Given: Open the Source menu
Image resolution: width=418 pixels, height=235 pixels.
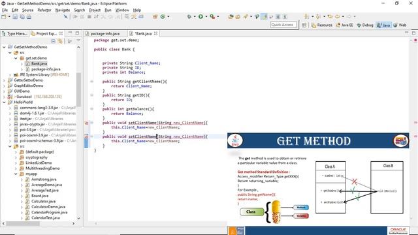Looking at the screenshot, I should [x=27, y=10].
